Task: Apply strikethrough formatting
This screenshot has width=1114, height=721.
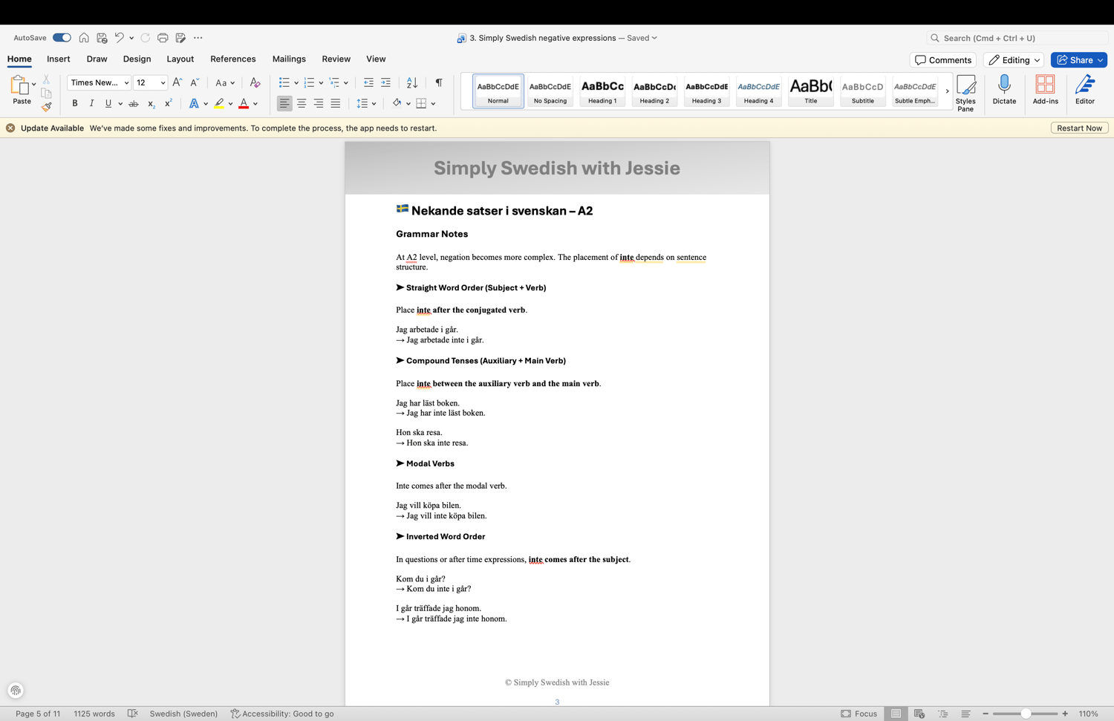Action: tap(134, 104)
